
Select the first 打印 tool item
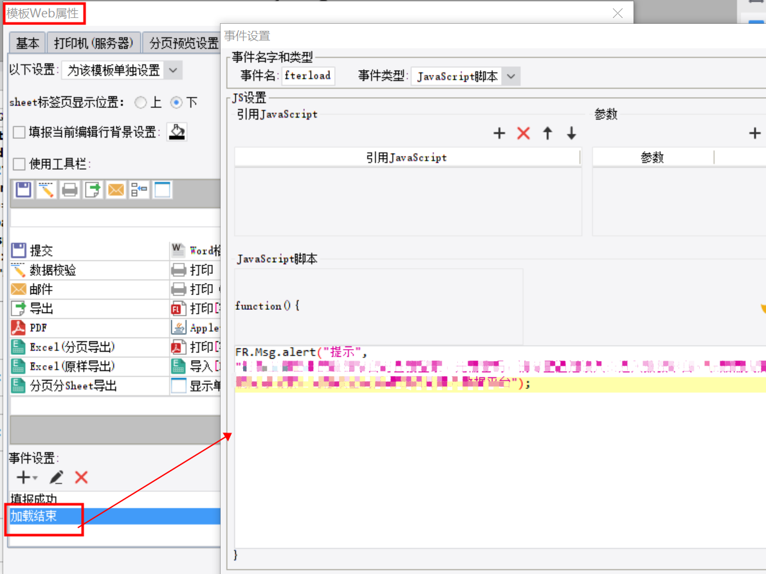(x=196, y=270)
